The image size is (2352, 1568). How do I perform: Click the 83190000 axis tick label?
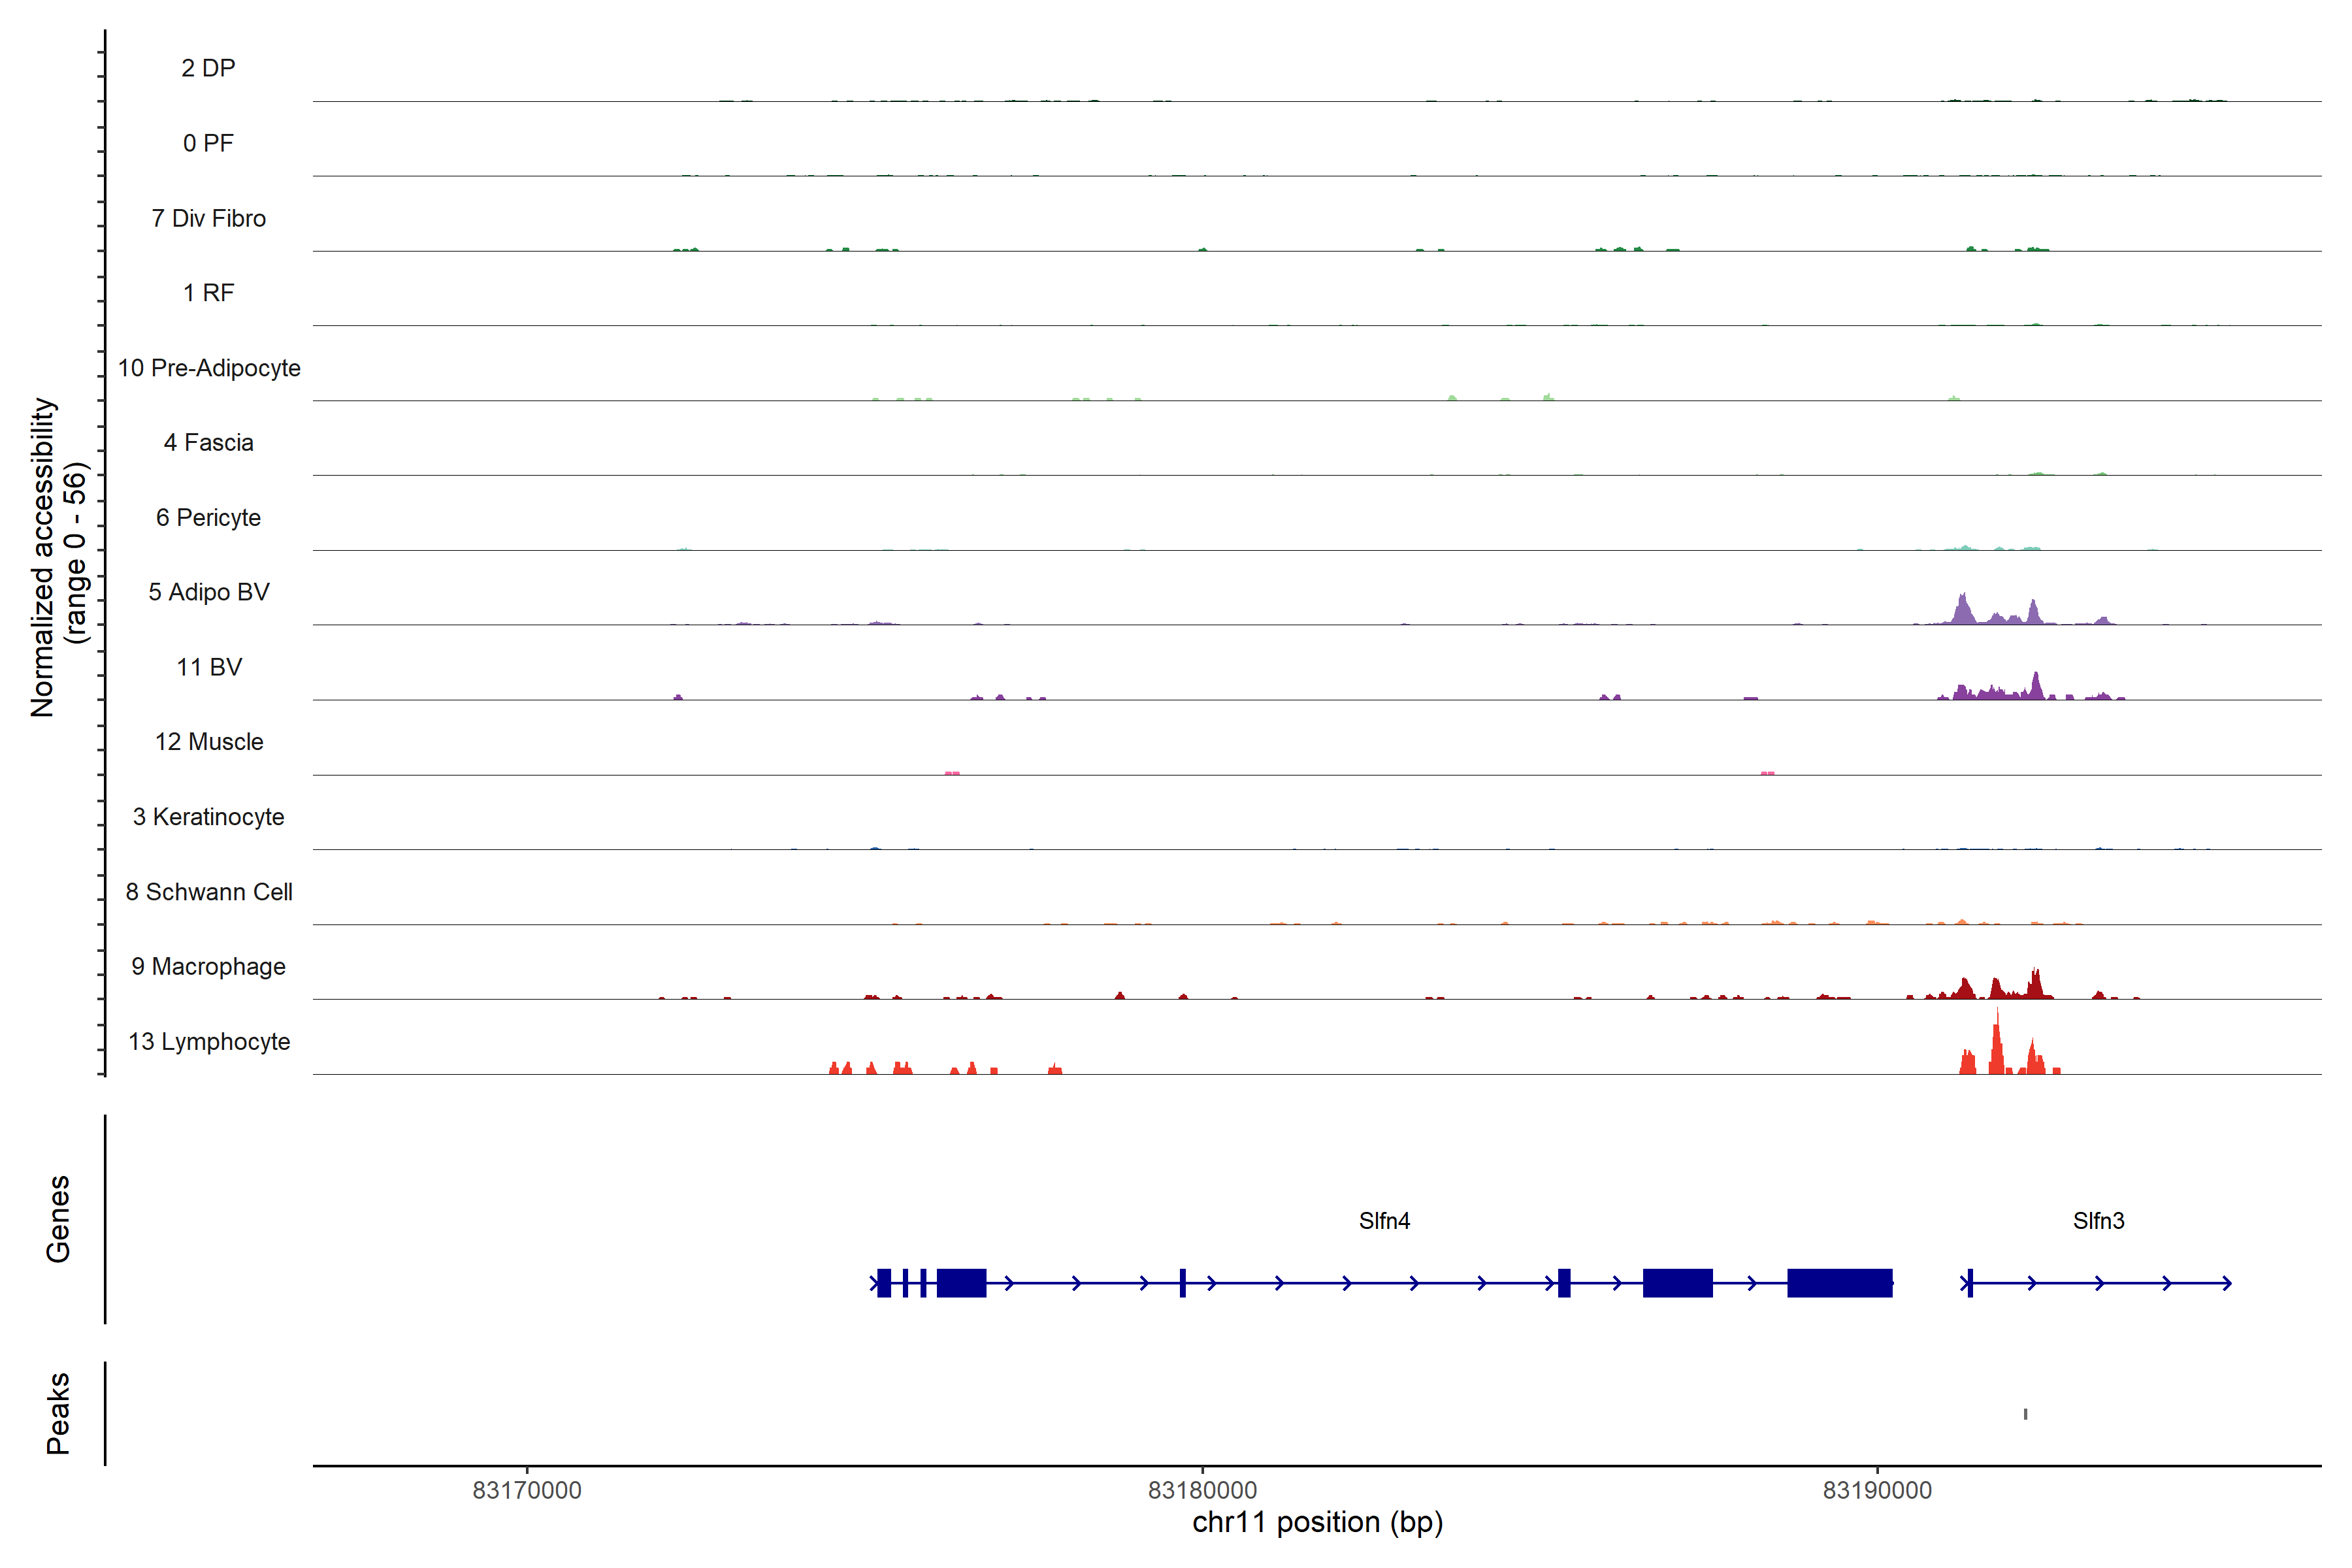1877,1490
